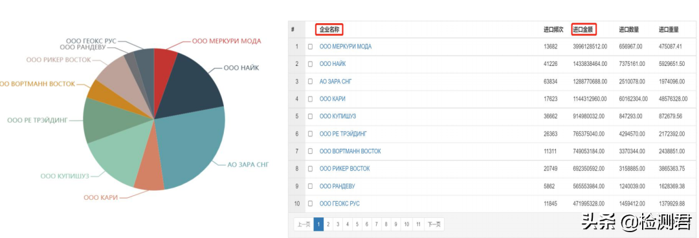Go to page 2 in pagination
This screenshot has height=238, width=699.
point(328,224)
